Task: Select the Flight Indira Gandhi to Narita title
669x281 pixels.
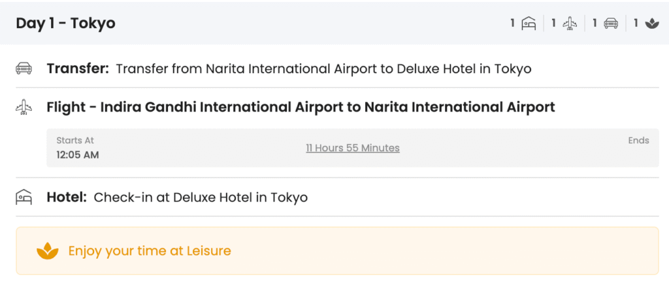Action: tap(301, 107)
